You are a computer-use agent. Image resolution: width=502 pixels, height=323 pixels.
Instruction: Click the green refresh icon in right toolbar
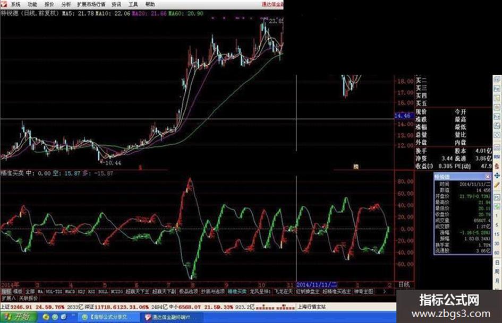[497, 207]
